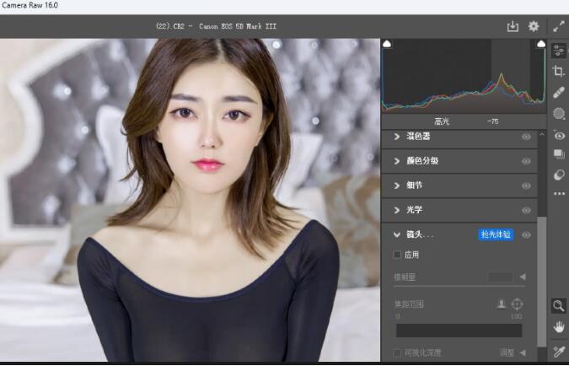Screen dimensions: 569x366
Task: Click the -75 highlight value
Action: point(492,121)
